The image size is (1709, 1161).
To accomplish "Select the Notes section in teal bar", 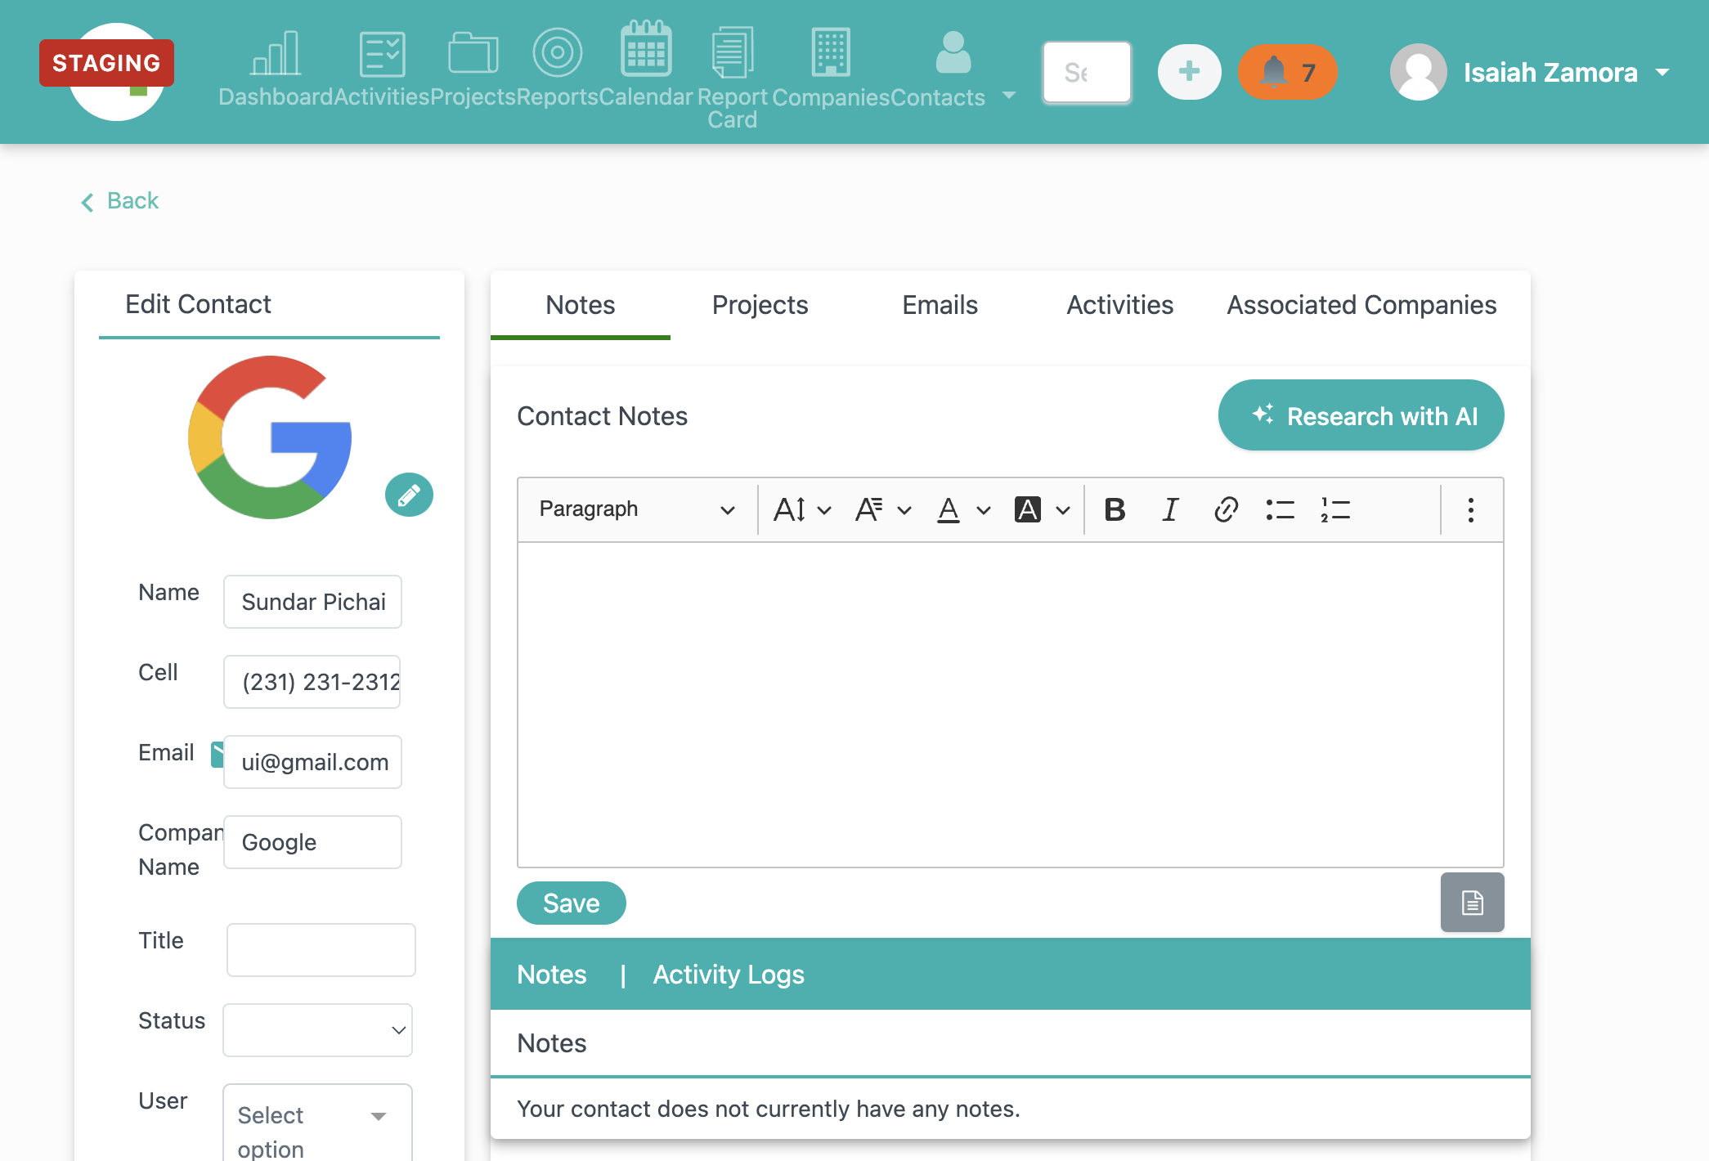I will (x=552, y=975).
